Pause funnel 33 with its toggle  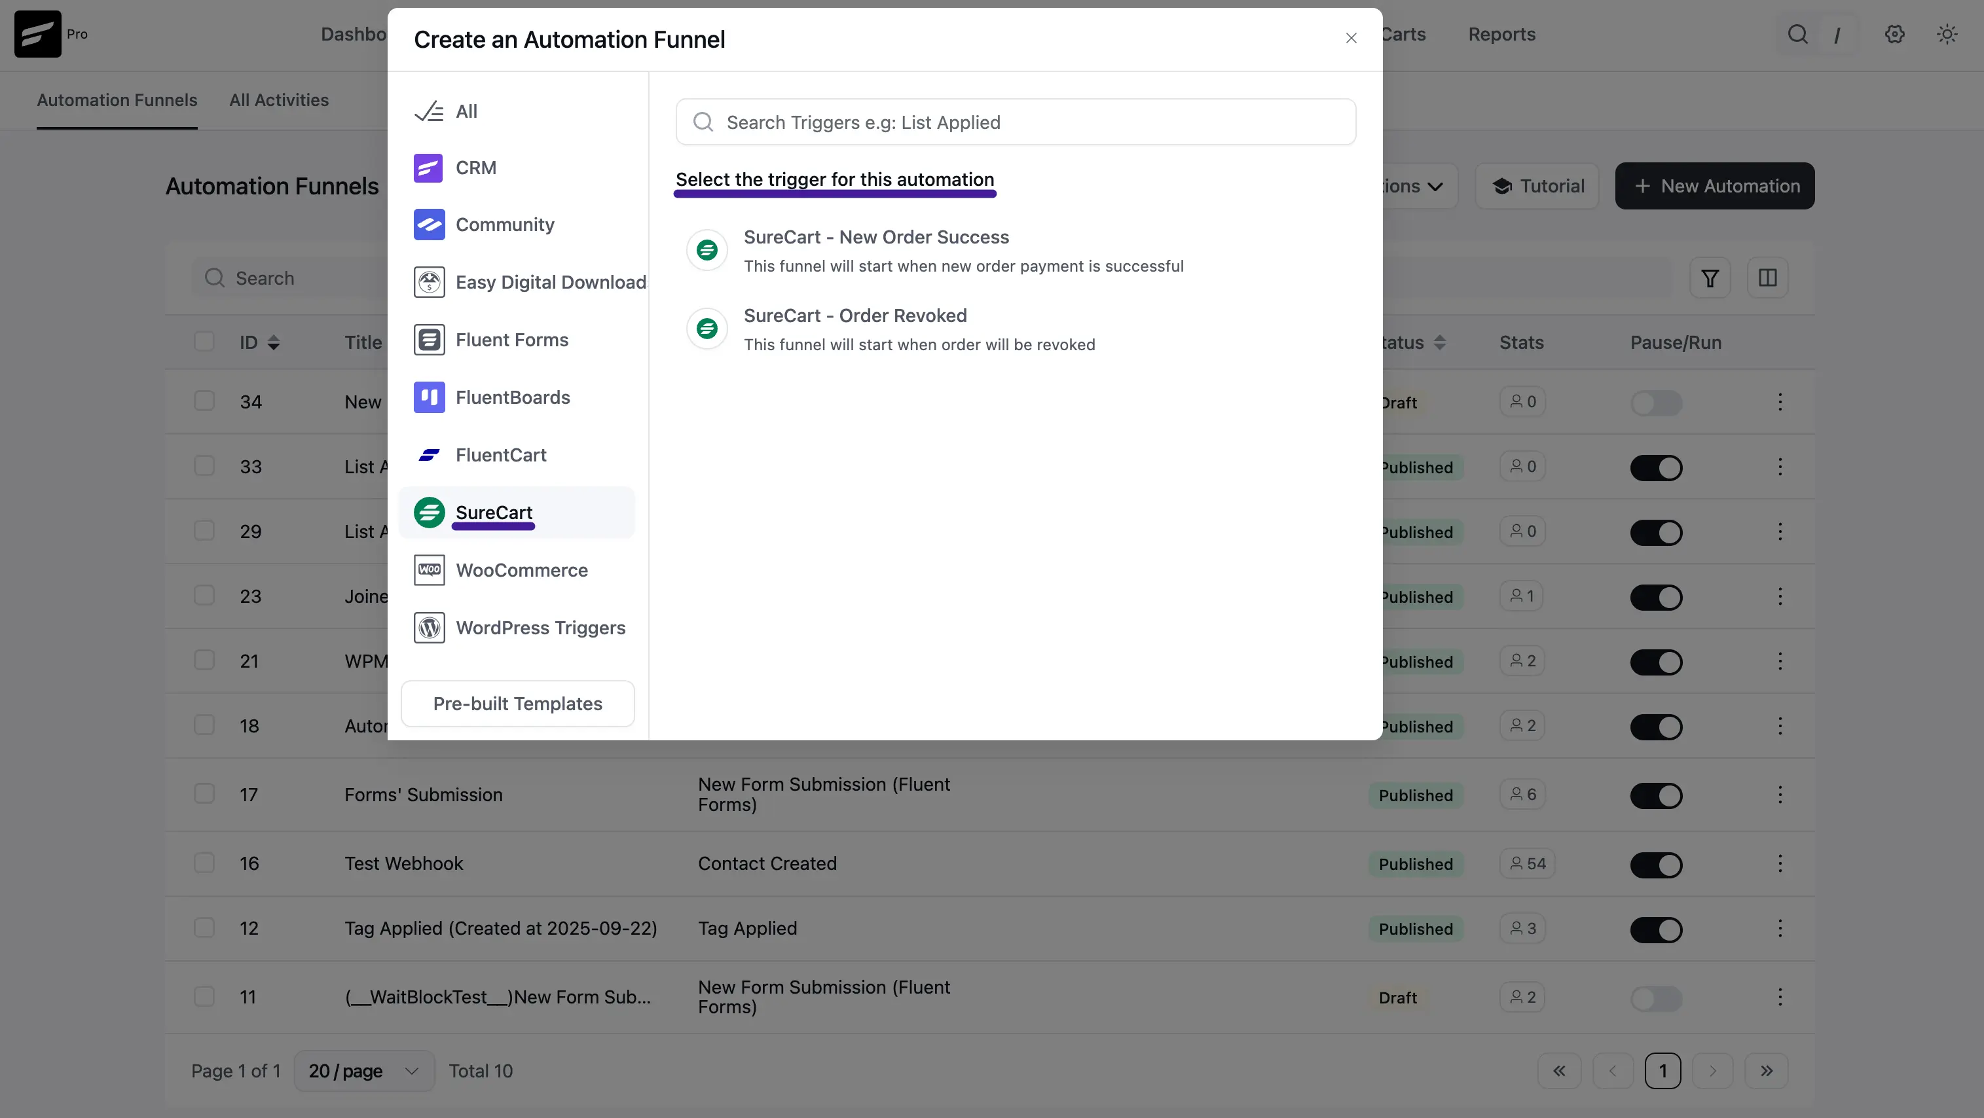click(x=1656, y=468)
